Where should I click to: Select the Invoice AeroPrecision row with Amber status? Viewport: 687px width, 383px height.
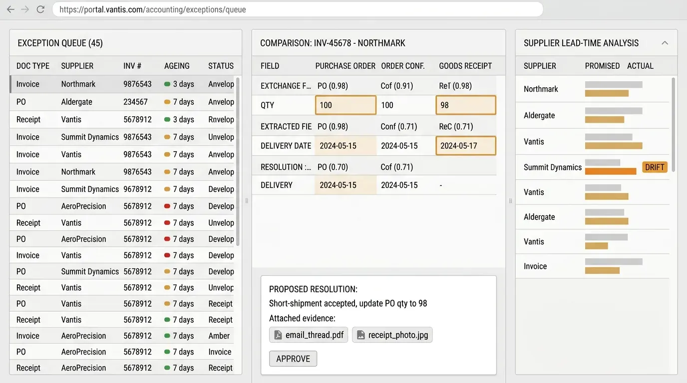coord(123,336)
